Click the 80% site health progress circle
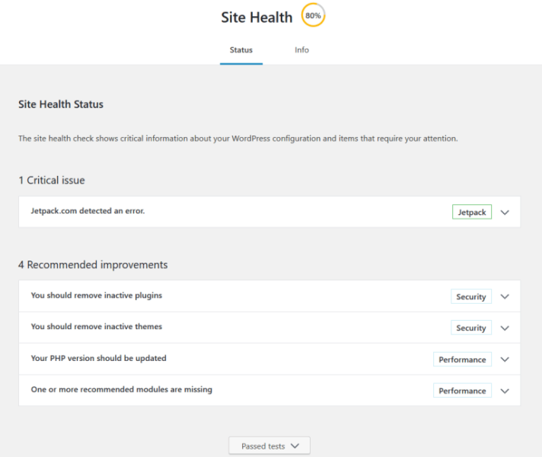 tap(313, 15)
